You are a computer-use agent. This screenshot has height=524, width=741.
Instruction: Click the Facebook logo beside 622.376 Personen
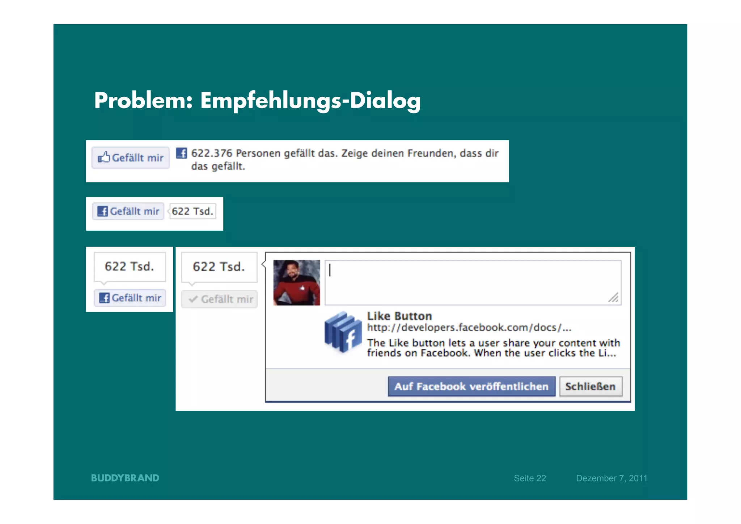click(x=182, y=153)
